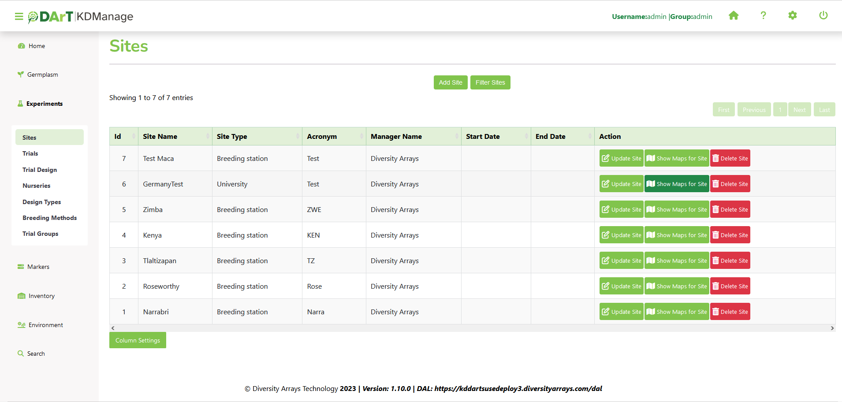Update the Kenya site

(x=621, y=235)
